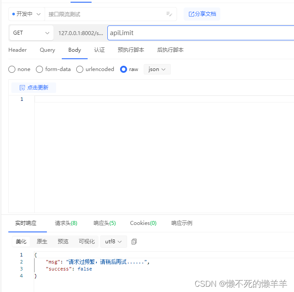Click the 点击更新 update button
The image size is (294, 292).
[x=34, y=88]
